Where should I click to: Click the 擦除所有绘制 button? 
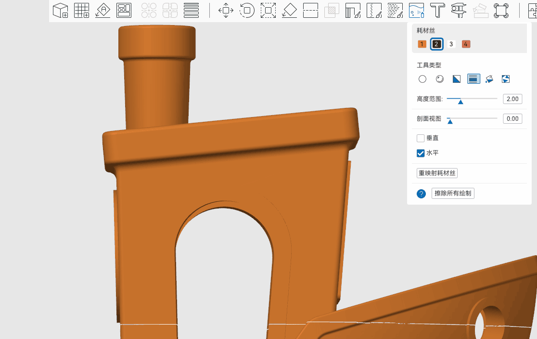[x=453, y=193]
